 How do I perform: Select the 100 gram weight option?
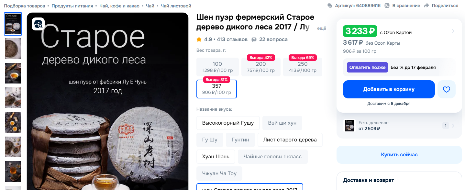tap(217, 67)
